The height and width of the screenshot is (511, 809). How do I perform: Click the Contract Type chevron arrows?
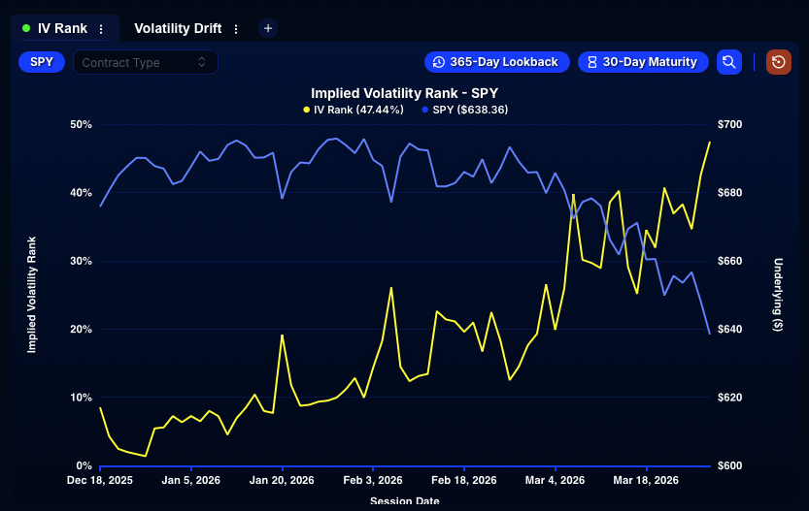click(x=202, y=62)
